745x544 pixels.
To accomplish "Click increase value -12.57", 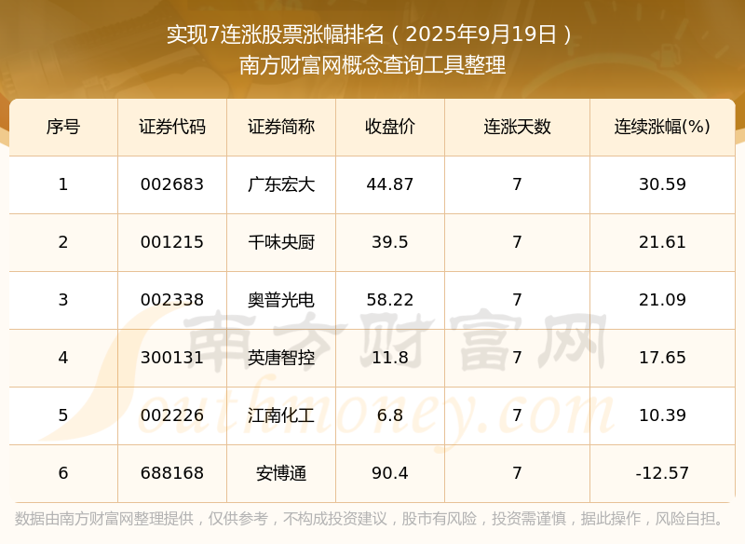I will coord(662,473).
